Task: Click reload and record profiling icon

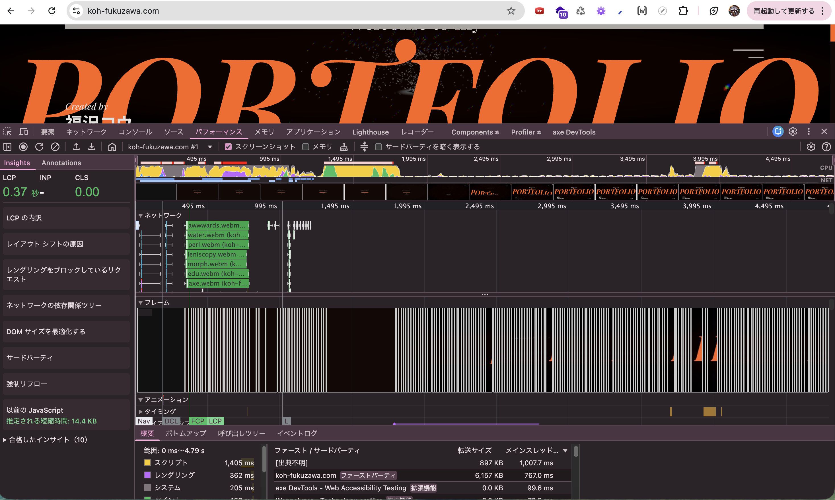Action: 40,147
